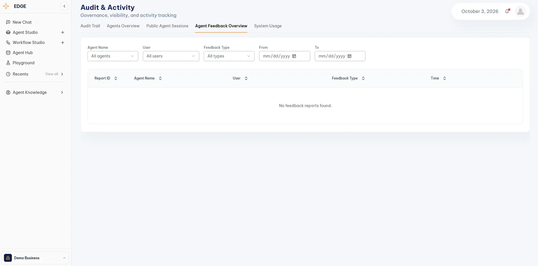Open the All types feedback dropdown
538x266 pixels.
[229, 56]
